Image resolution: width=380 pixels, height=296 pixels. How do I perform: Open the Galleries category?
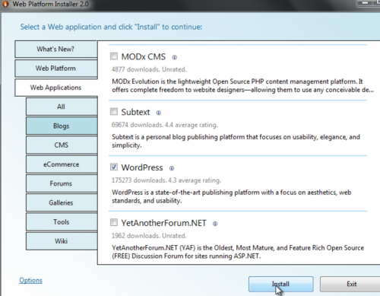[62, 202]
